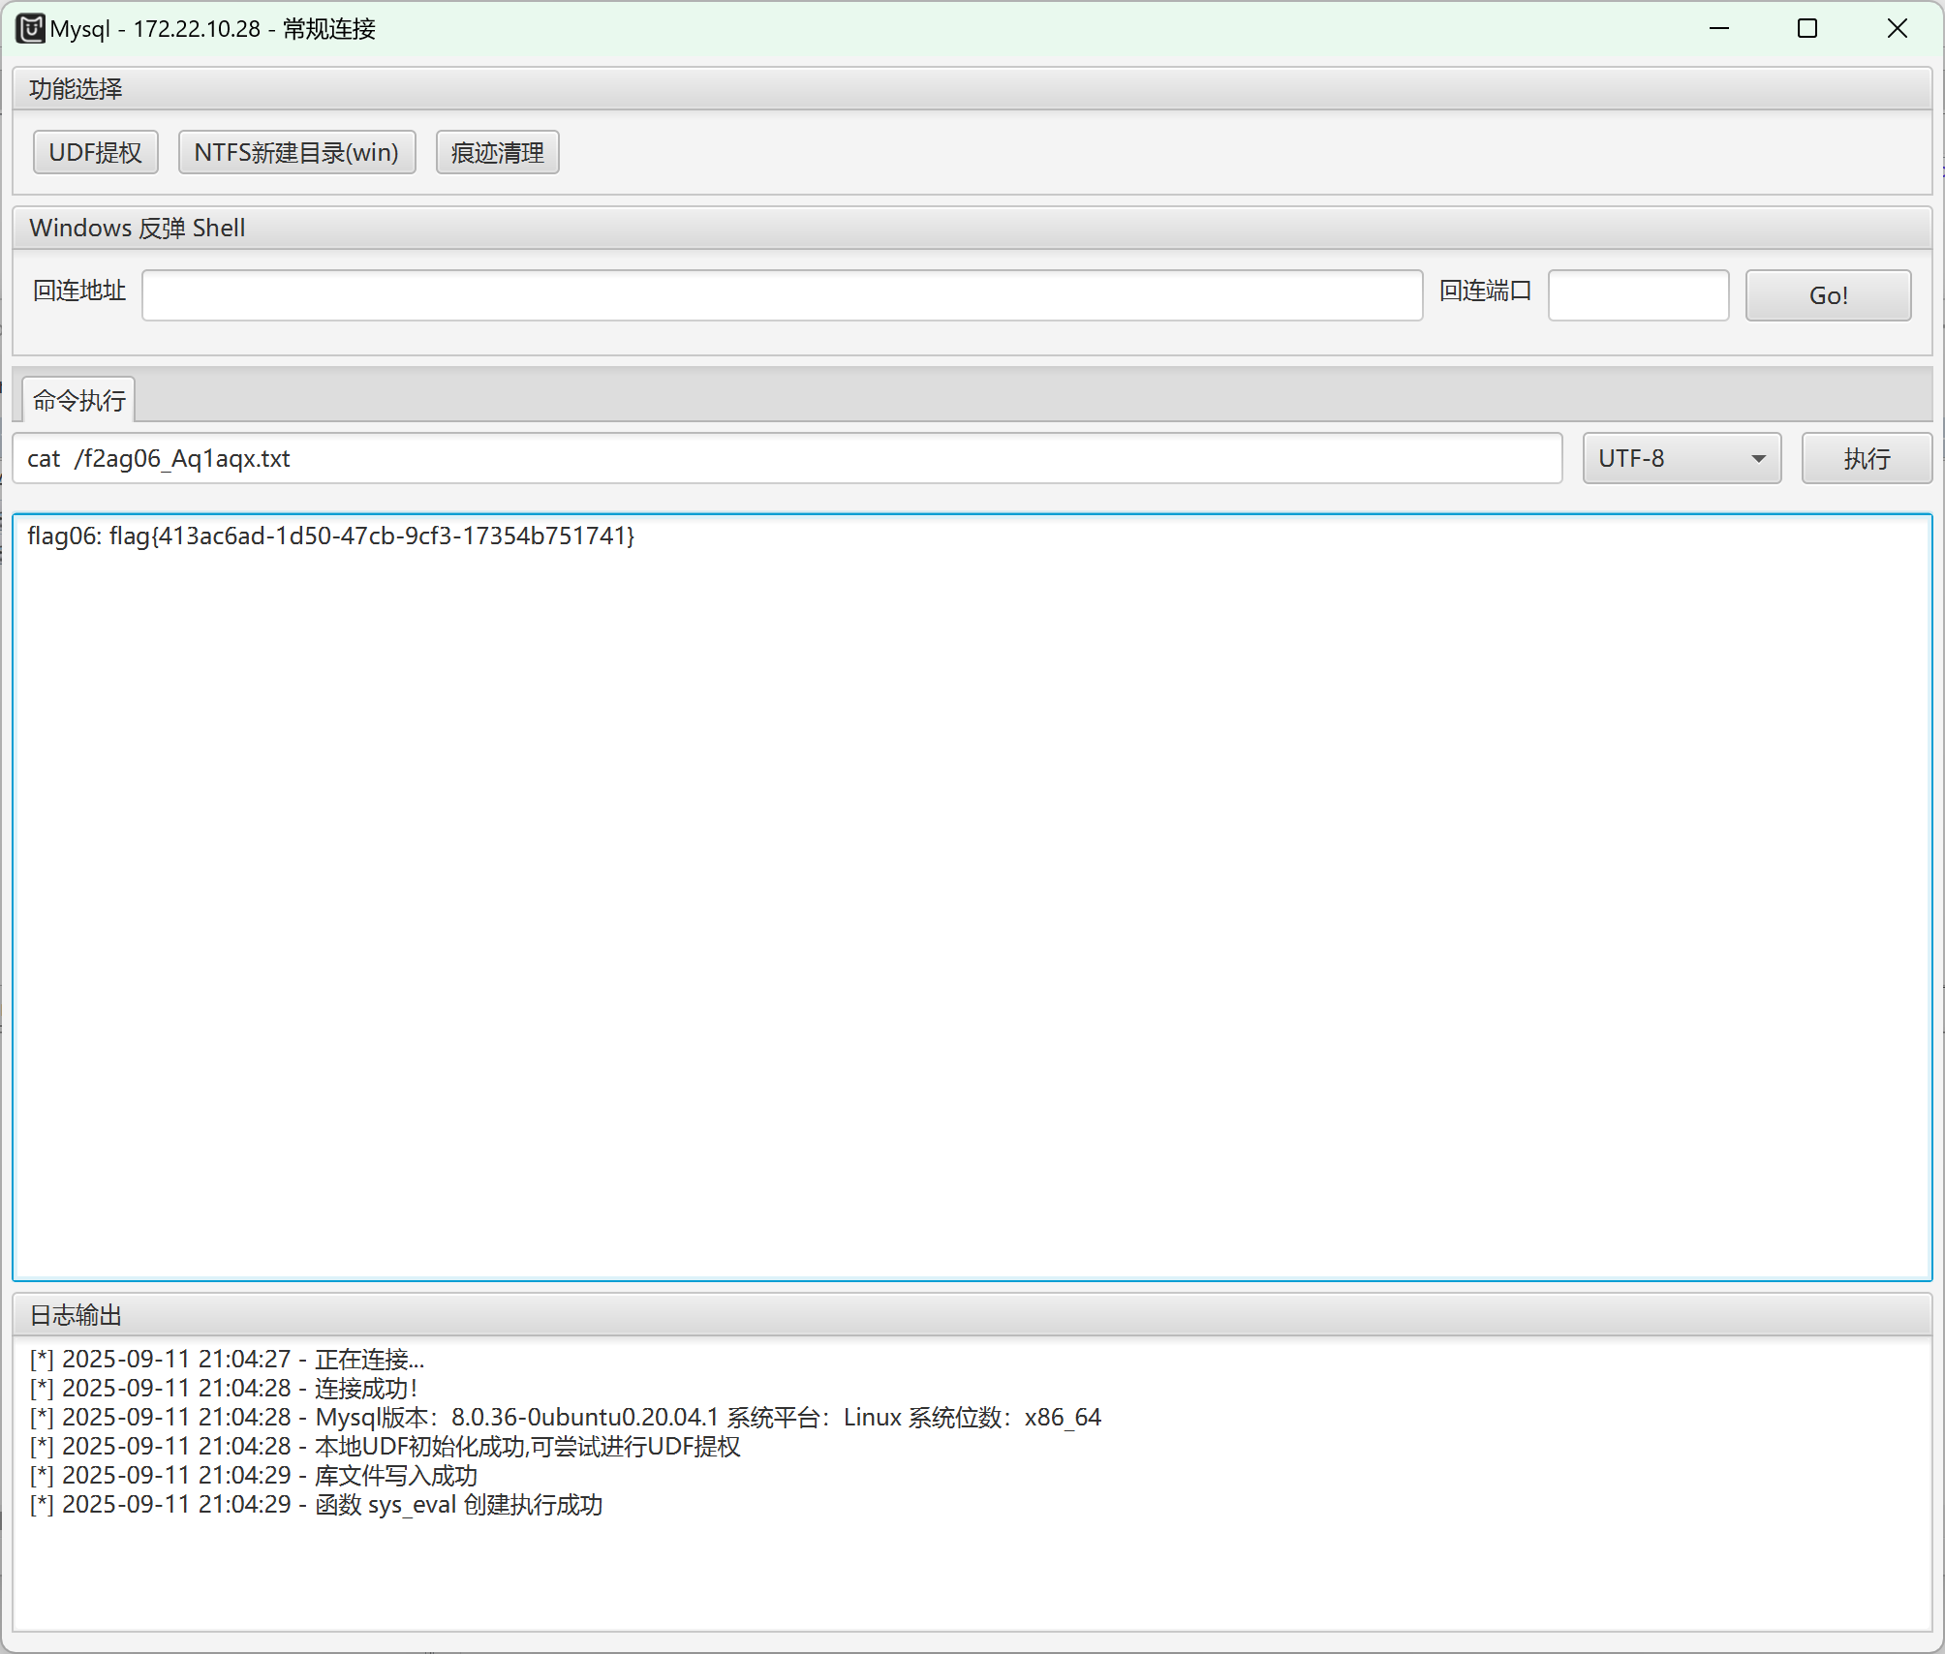This screenshot has width=1945, height=1654.
Task: Click the UDF提权 button
Action: pos(95,152)
